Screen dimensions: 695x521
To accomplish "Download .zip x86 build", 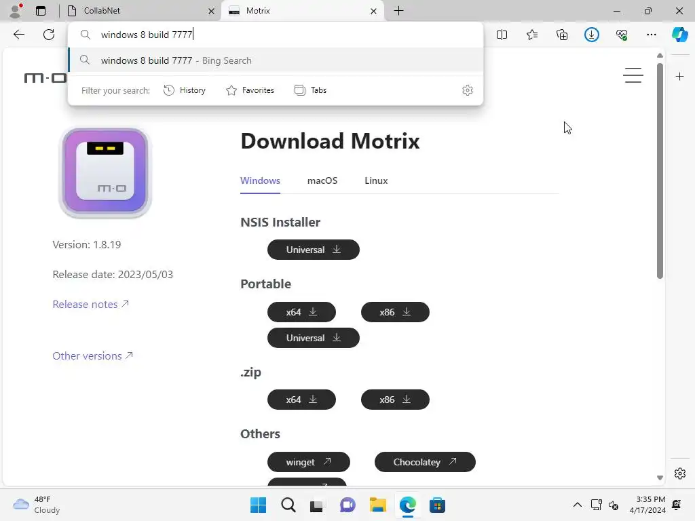I will pyautogui.click(x=395, y=400).
